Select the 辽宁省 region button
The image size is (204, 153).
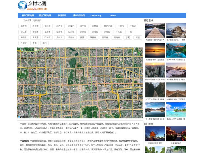tap(83, 26)
